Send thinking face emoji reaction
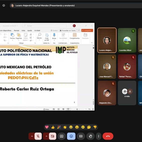Image resolution: width=142 pixels, height=142 pixels. tap(89, 127)
